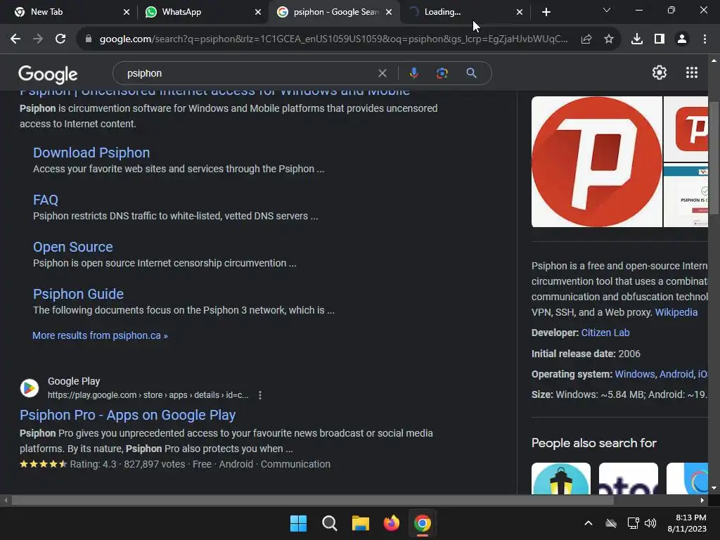This screenshot has width=720, height=540.
Task: Open the FAQ sitelink
Action: click(46, 200)
